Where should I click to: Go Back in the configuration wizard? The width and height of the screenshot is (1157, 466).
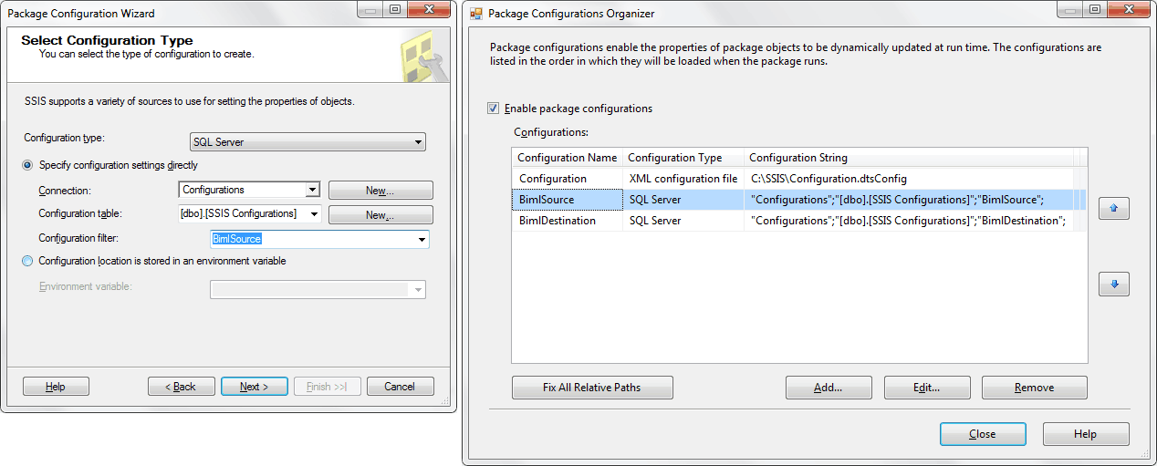coord(181,387)
